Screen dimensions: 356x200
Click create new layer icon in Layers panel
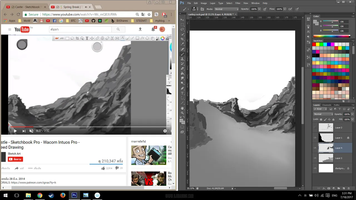[x=343, y=188]
